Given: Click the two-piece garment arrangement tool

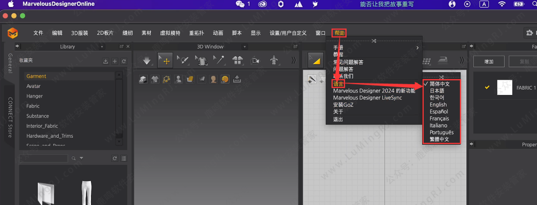Looking at the screenshot, I should coord(237,60).
